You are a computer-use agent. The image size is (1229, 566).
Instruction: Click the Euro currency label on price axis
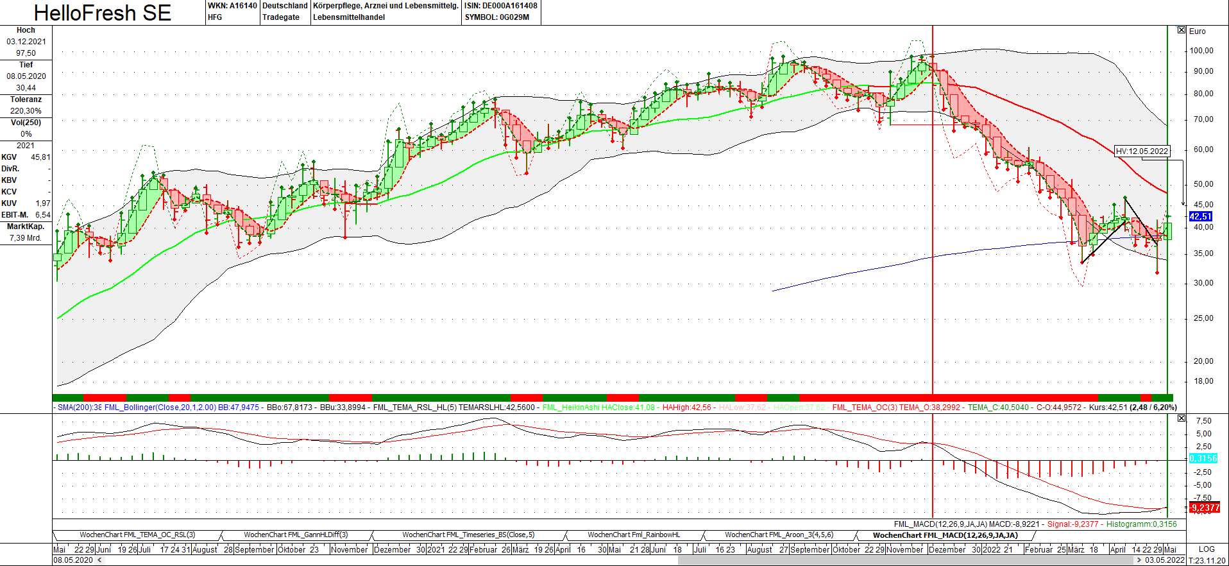coord(1197,31)
